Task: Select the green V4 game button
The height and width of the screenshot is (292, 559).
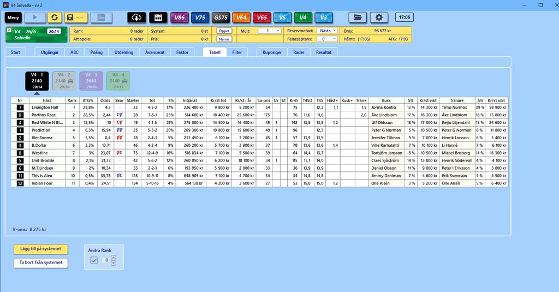Action: [x=303, y=17]
